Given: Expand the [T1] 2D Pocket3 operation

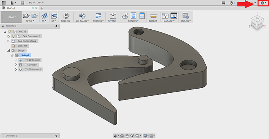Looking at the screenshot, I should tap(16, 60).
